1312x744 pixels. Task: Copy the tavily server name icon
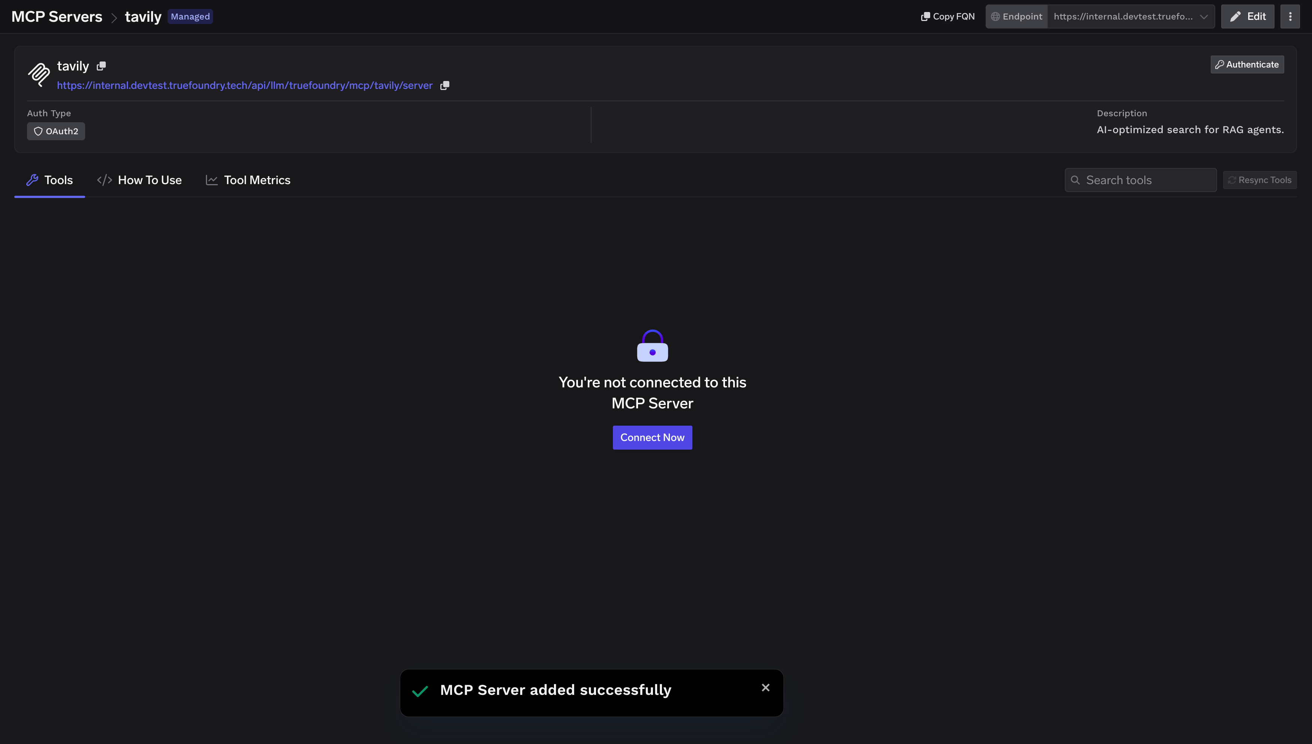(101, 66)
